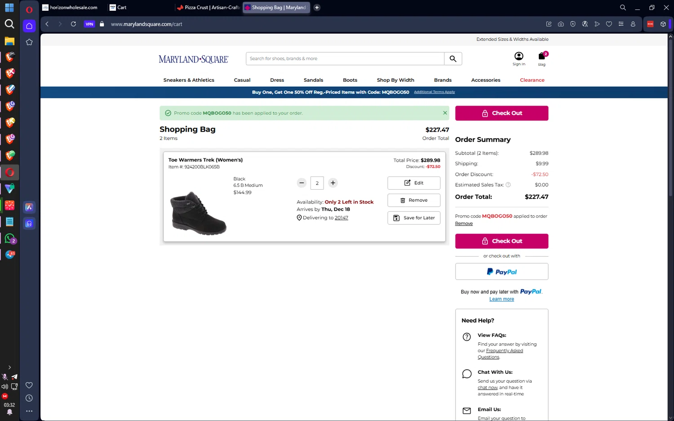Open the Boots menu

350,80
